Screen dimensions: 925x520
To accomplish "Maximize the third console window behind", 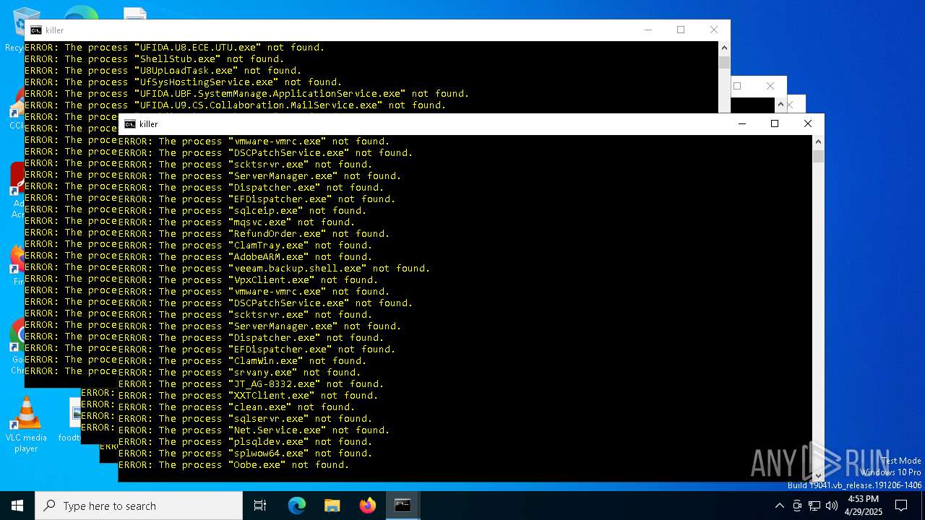I will [x=737, y=86].
